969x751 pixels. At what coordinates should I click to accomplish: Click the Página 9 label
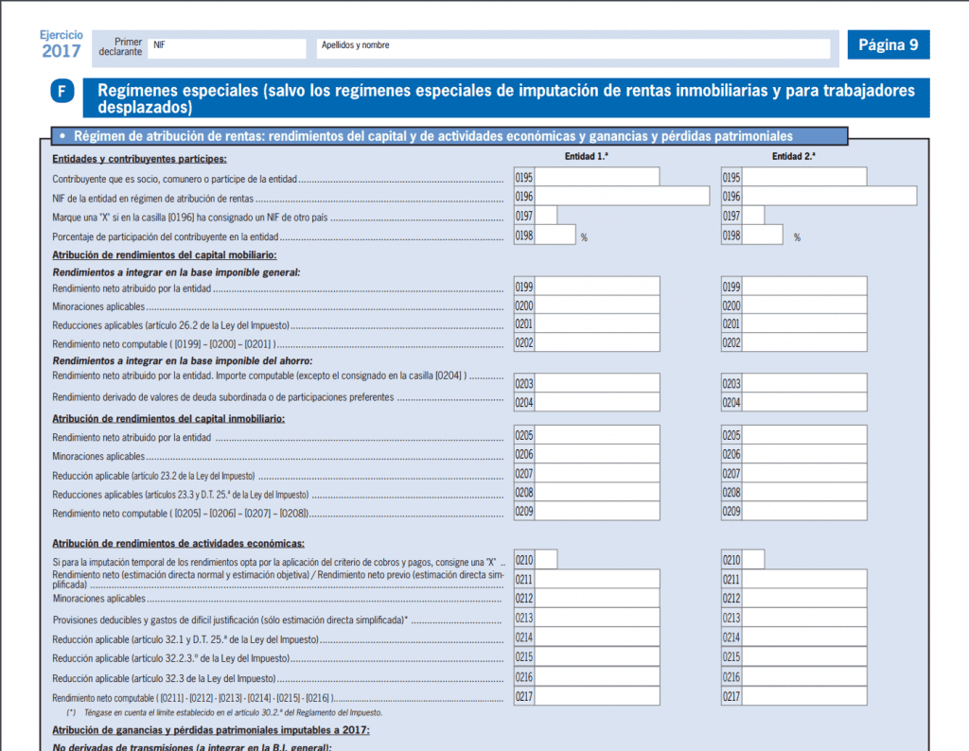[888, 44]
